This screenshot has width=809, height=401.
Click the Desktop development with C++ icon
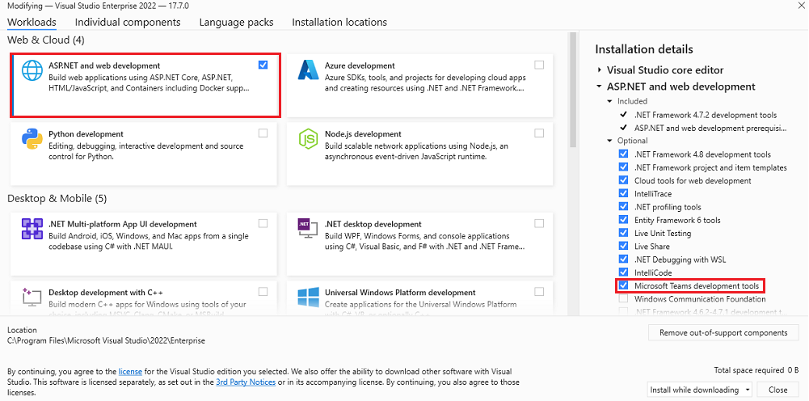(32, 297)
